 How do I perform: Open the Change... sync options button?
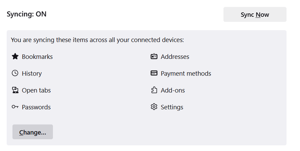33,132
